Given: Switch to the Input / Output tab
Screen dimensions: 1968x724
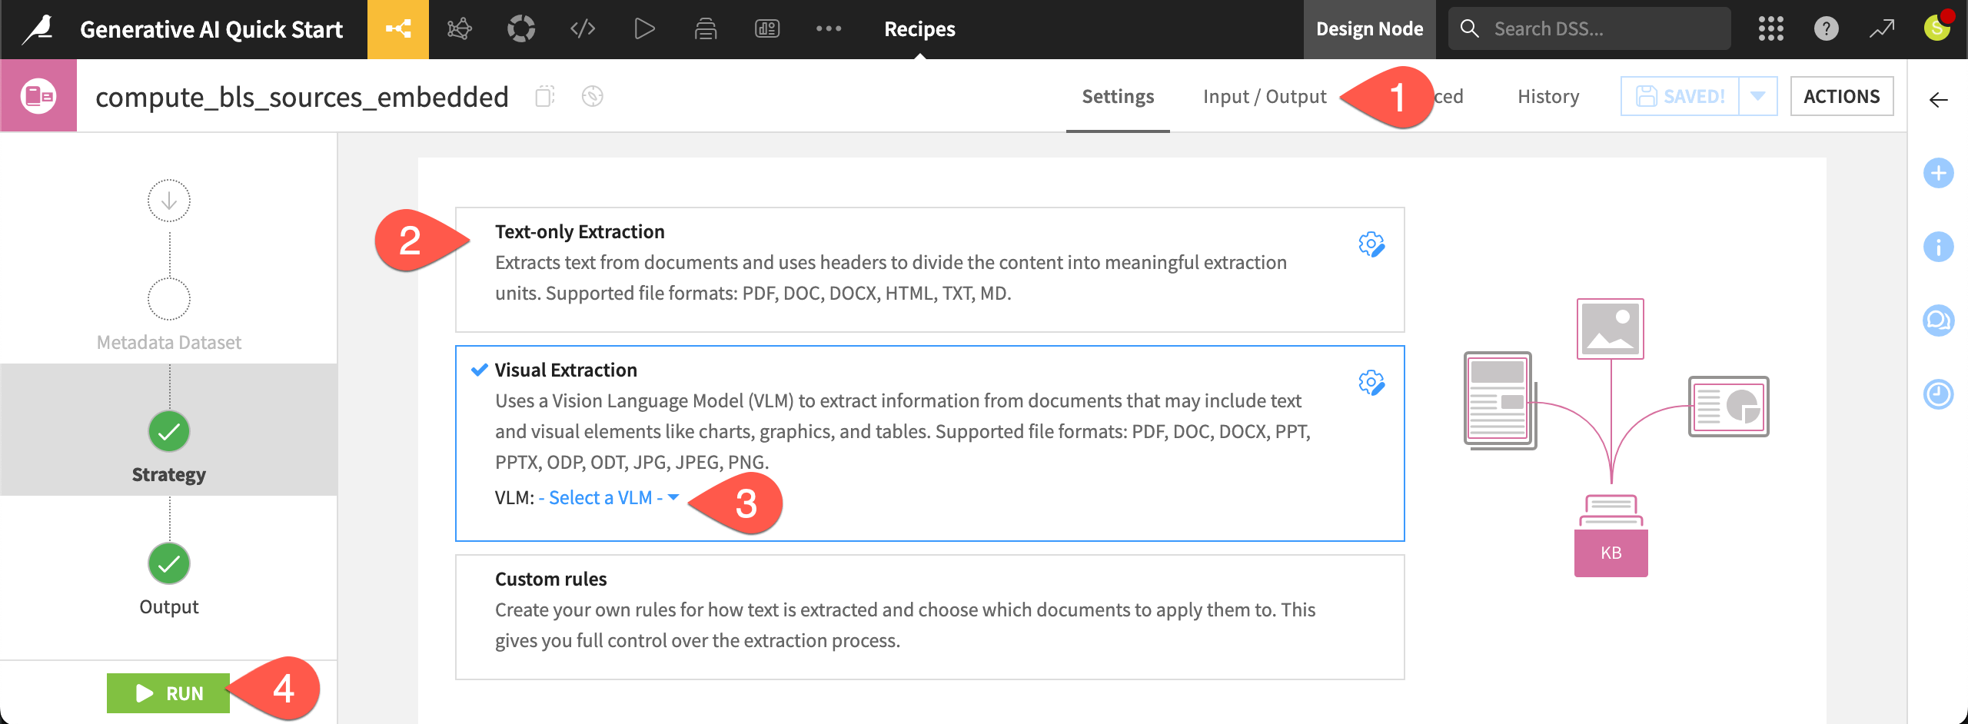Looking at the screenshot, I should (x=1265, y=96).
